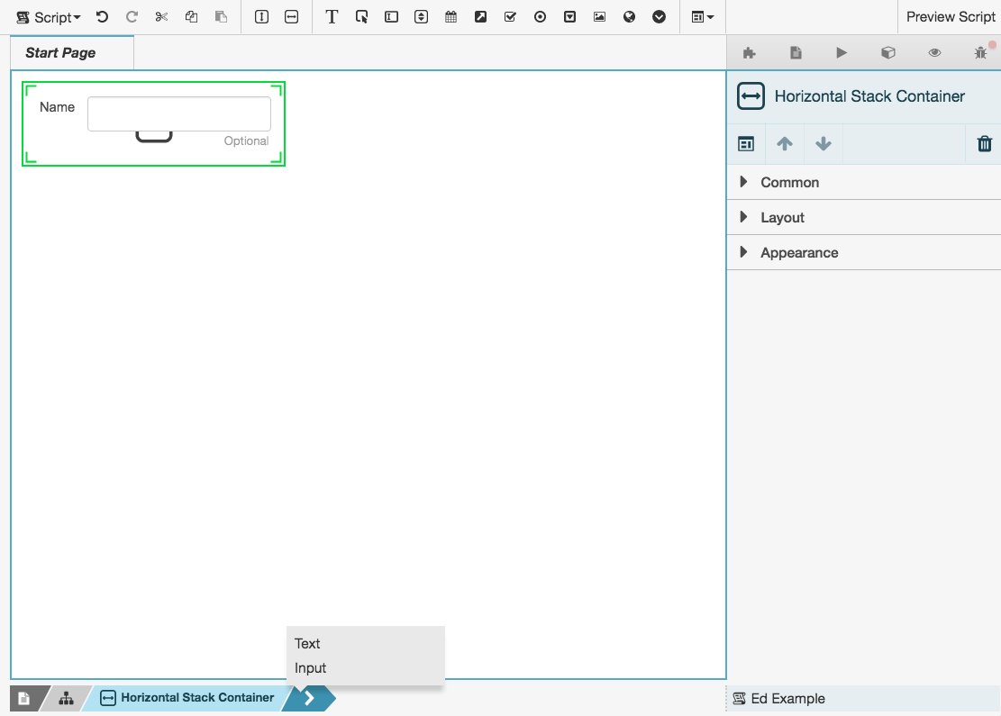Image resolution: width=1001 pixels, height=716 pixels.
Task: Expand the Common properties section
Action: [789, 182]
